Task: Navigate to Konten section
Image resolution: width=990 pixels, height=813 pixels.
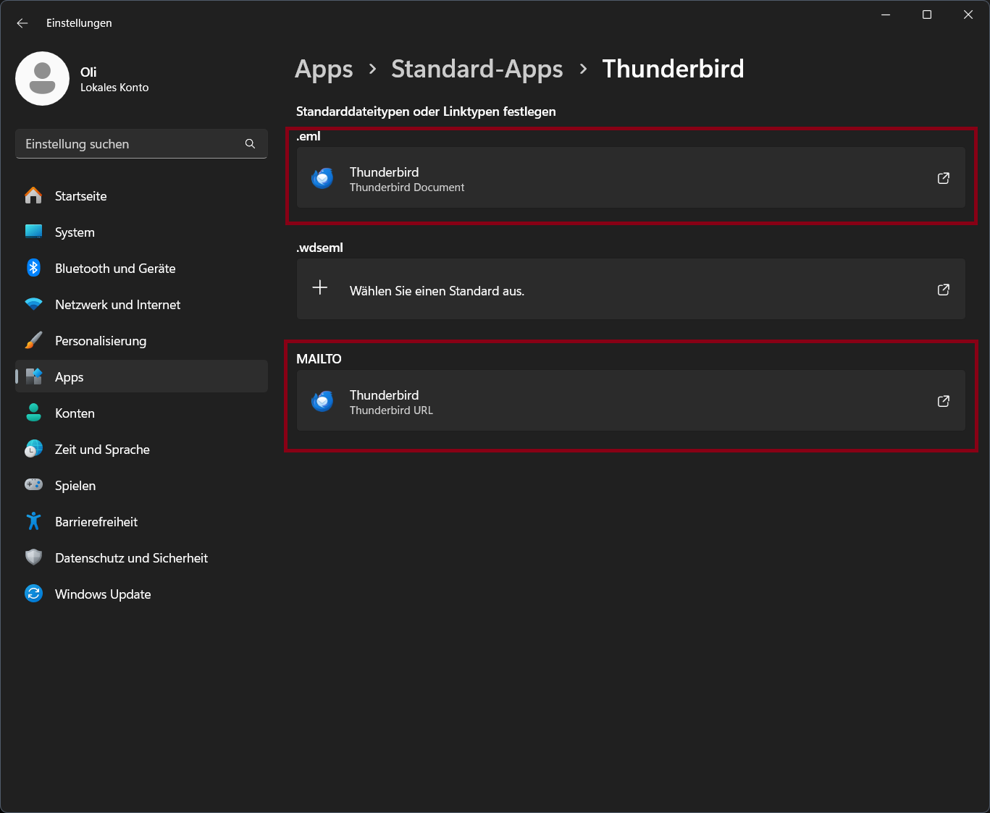Action: coord(75,413)
